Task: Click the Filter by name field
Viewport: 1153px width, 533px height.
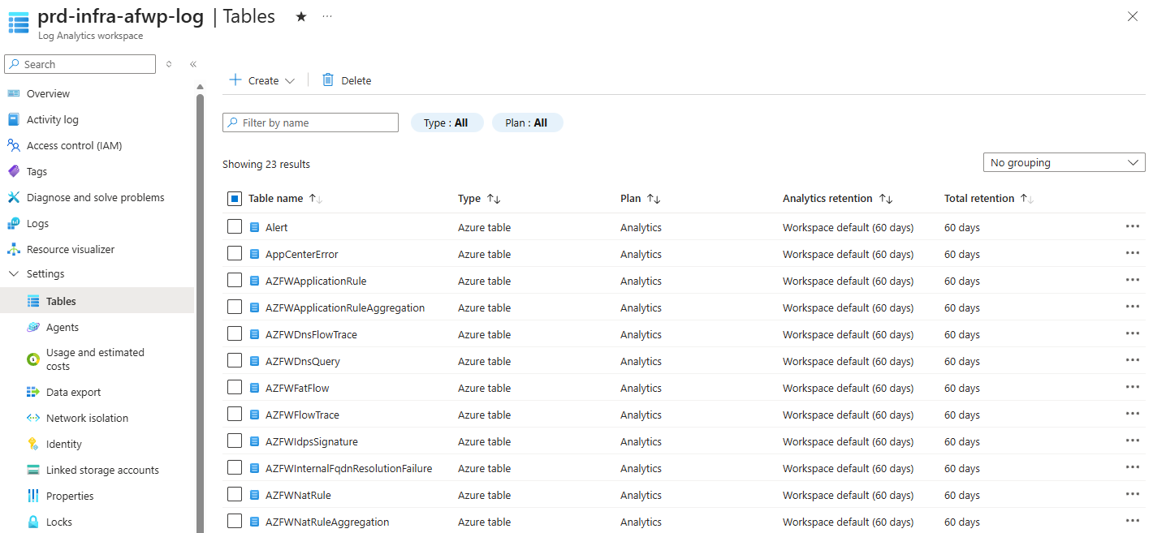Action: tap(311, 123)
